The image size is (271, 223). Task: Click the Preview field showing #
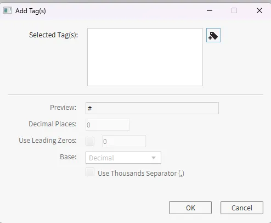pos(152,108)
